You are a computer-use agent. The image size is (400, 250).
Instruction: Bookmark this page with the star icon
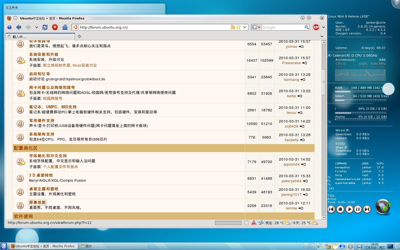point(238,27)
